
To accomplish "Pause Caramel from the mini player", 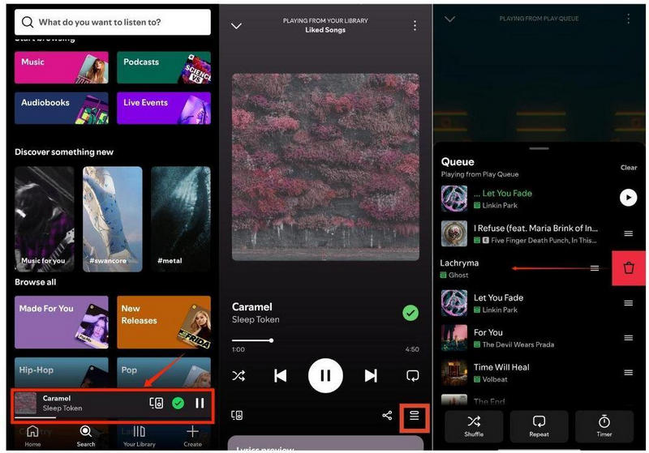I will (x=200, y=403).
